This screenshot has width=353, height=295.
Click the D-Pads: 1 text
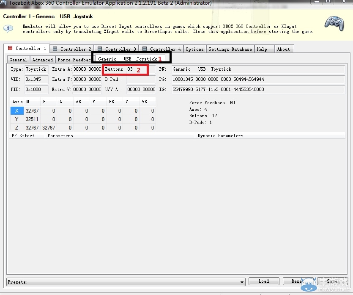200,122
